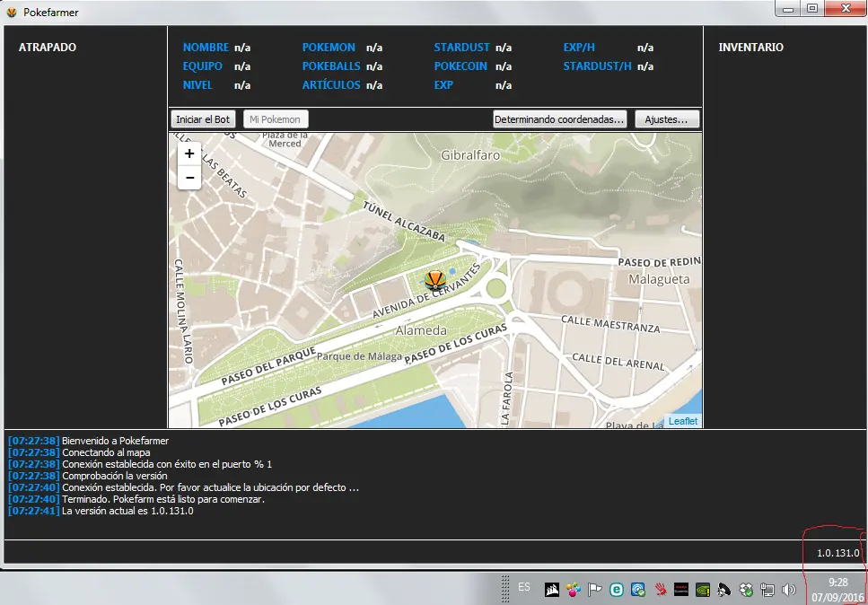The image size is (868, 605).
Task: Click the black satellite dish tray icon
Action: pos(724,590)
